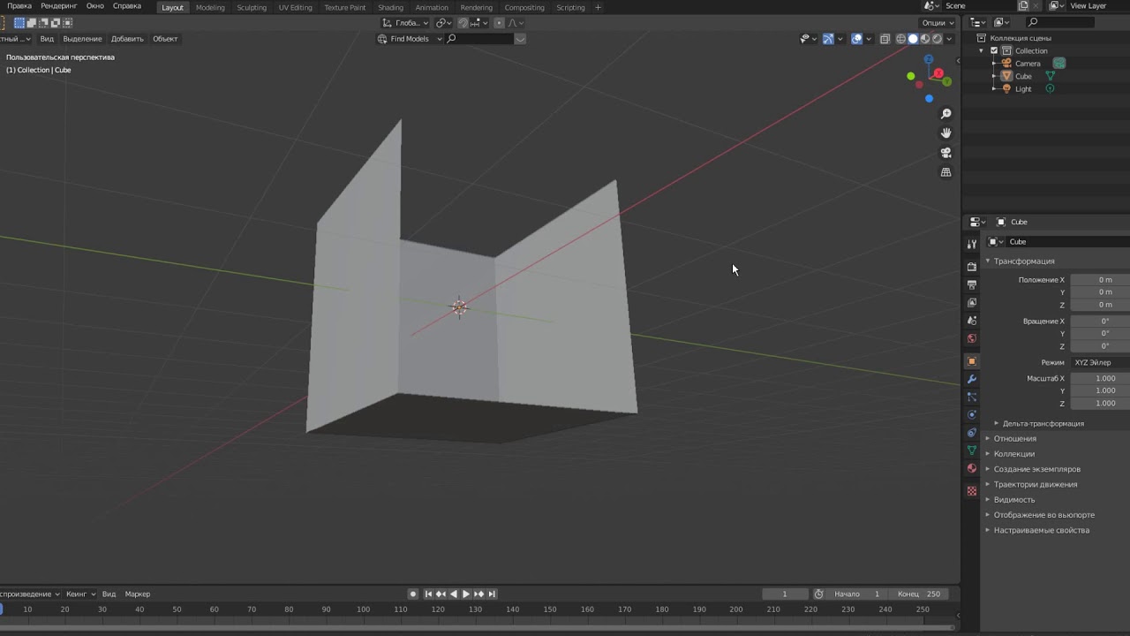The width and height of the screenshot is (1130, 636).
Task: Open the Modifiers properties tab (wrench)
Action: 972,379
